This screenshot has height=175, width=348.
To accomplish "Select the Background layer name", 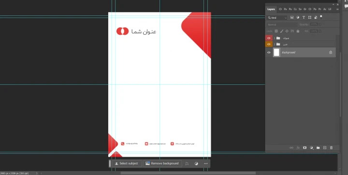I will coord(289,53).
